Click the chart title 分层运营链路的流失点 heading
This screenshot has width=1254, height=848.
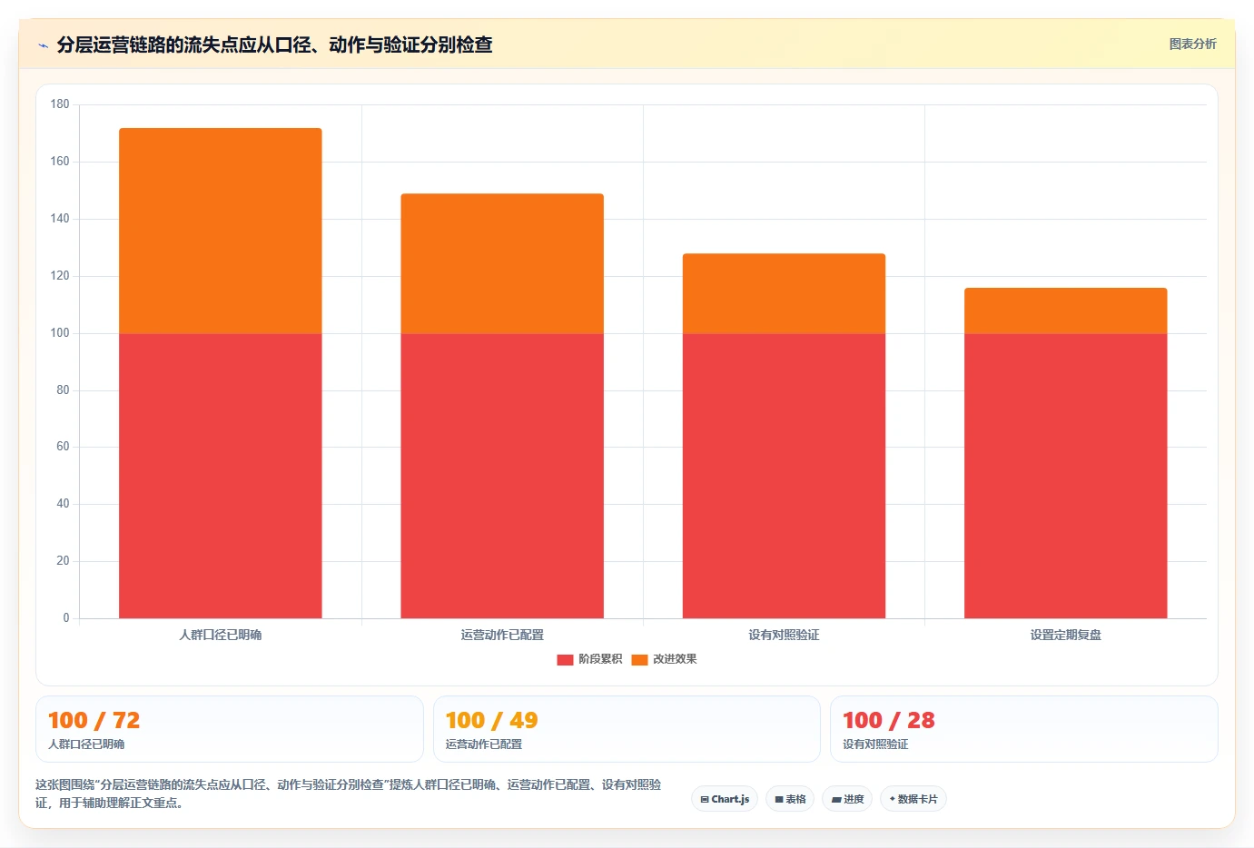[274, 44]
